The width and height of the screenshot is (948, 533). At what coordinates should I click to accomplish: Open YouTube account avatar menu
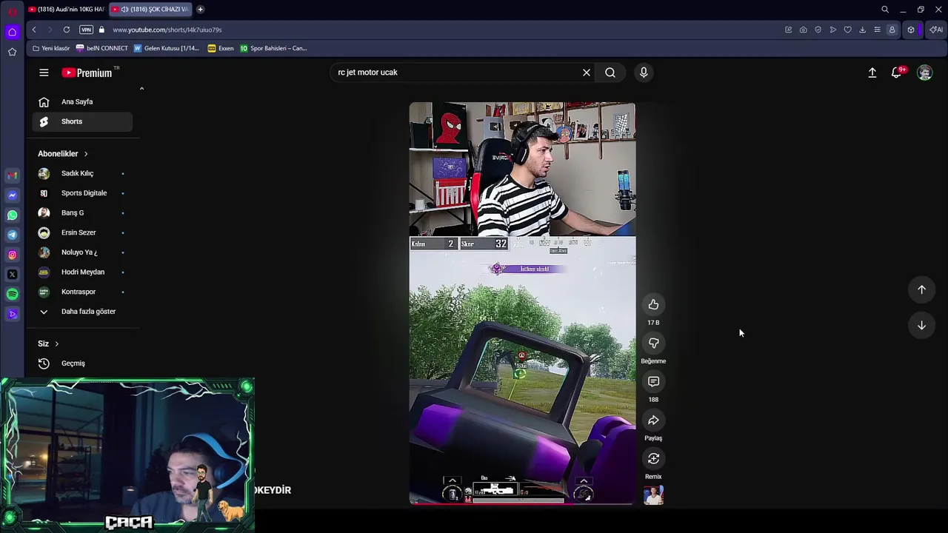pyautogui.click(x=924, y=73)
